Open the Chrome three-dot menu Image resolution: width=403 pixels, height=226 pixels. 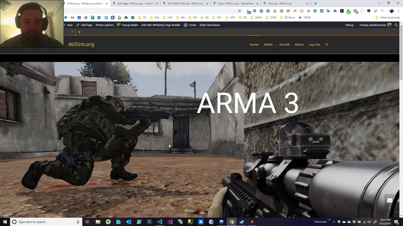point(399,11)
